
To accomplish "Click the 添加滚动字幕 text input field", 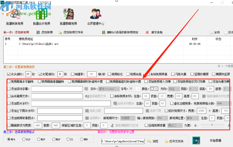I will tap(57, 89).
